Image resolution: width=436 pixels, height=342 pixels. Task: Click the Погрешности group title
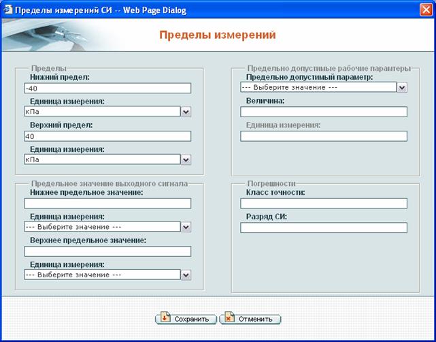pyautogui.click(x=271, y=184)
